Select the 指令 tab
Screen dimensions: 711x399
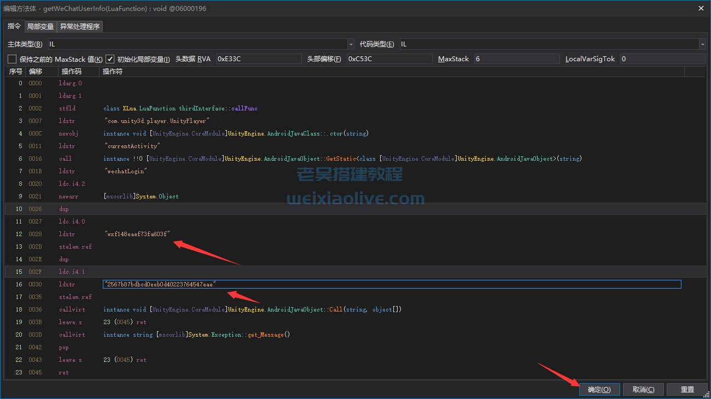point(14,26)
